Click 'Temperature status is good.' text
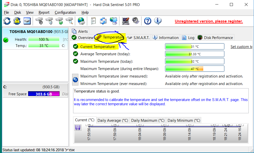This screenshot has width=254, height=153. [x=97, y=91]
